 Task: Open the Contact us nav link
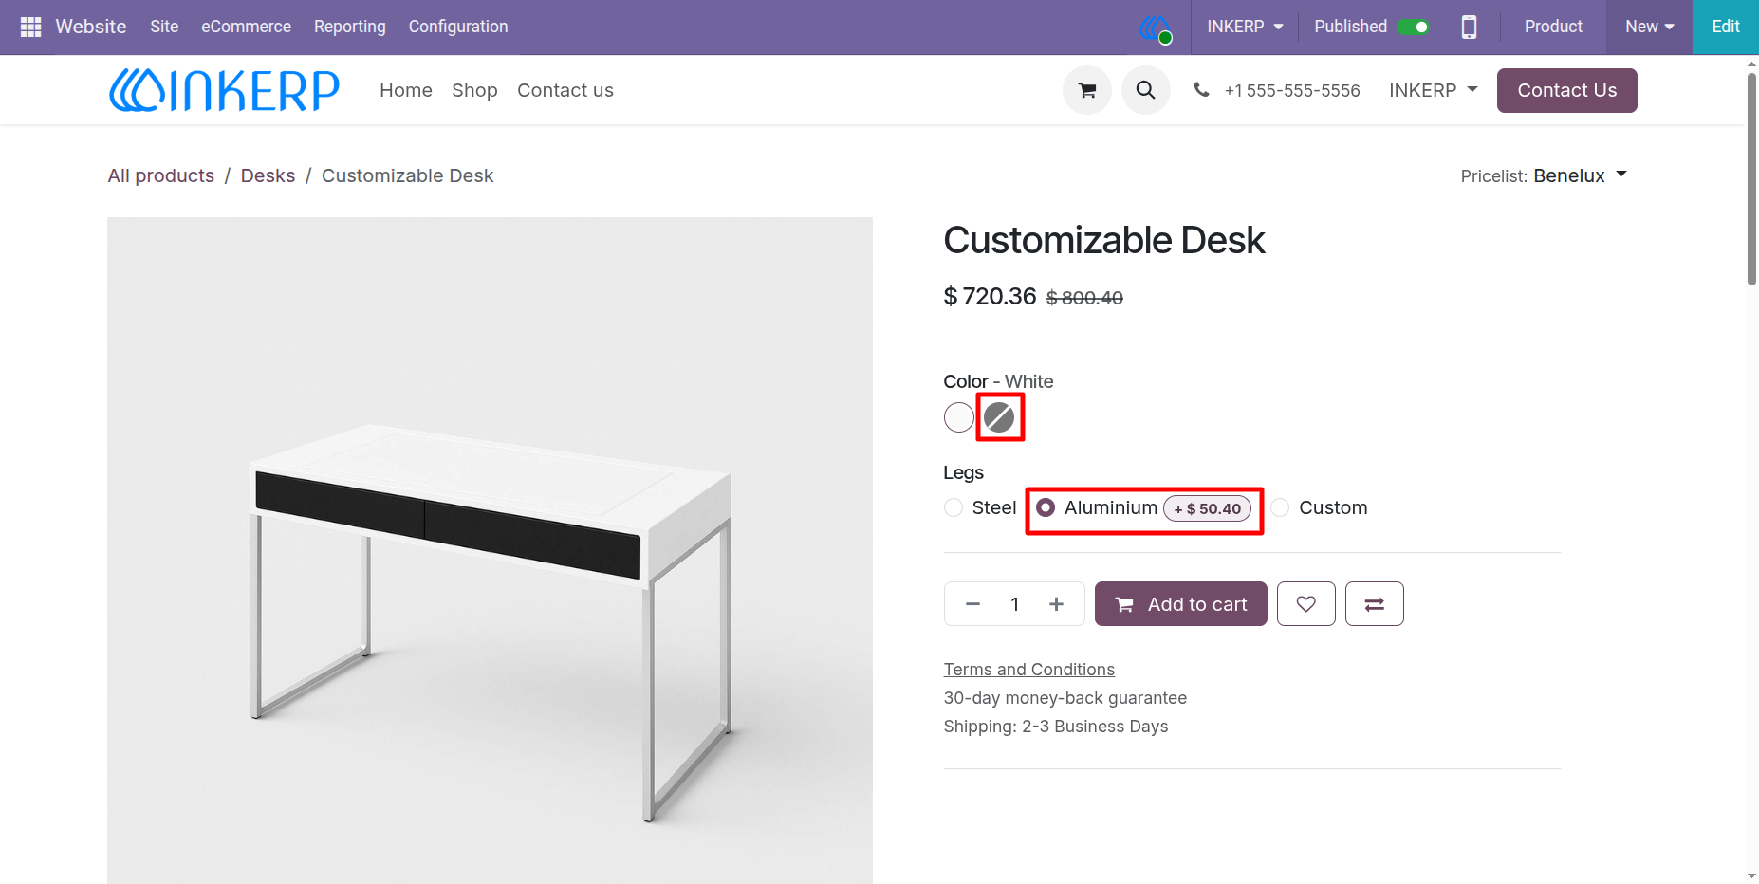tap(565, 90)
